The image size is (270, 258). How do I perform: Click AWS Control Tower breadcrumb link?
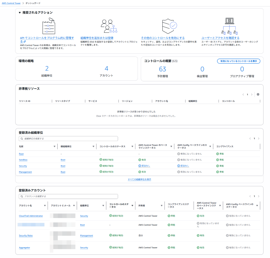pyautogui.click(x=11, y=3)
